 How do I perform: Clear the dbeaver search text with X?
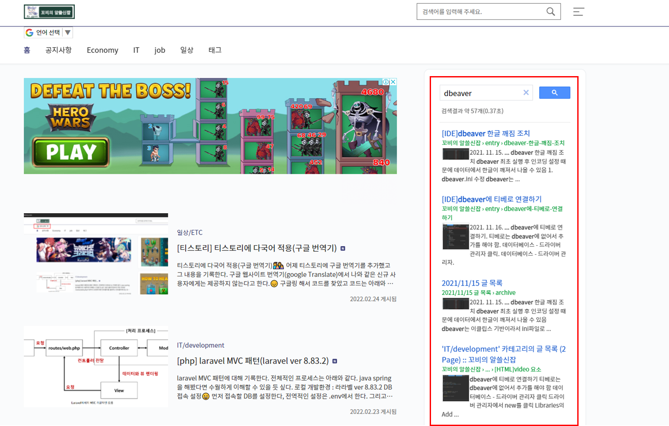click(526, 93)
